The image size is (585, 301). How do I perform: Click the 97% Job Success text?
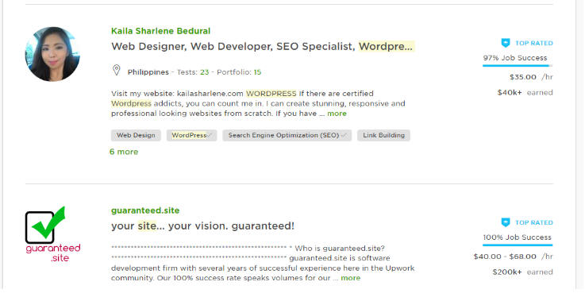[515, 58]
